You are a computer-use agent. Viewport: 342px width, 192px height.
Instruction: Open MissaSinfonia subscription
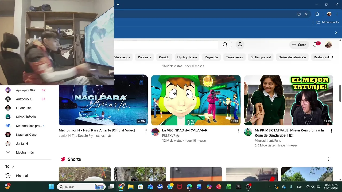click(26, 117)
